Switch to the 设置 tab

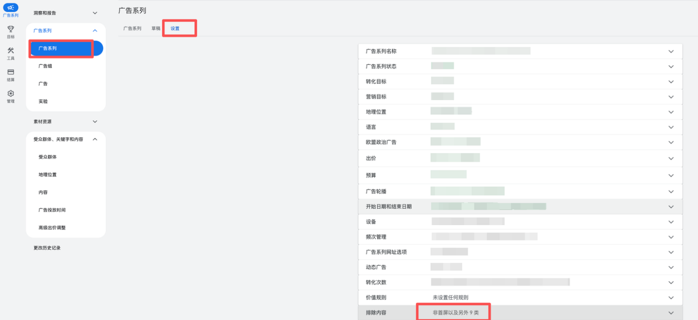pyautogui.click(x=175, y=28)
